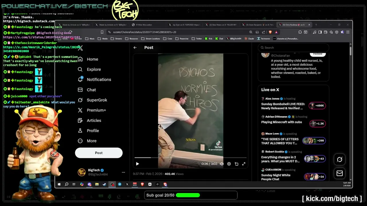
Task: Mute the video volume
Action: [222, 164]
